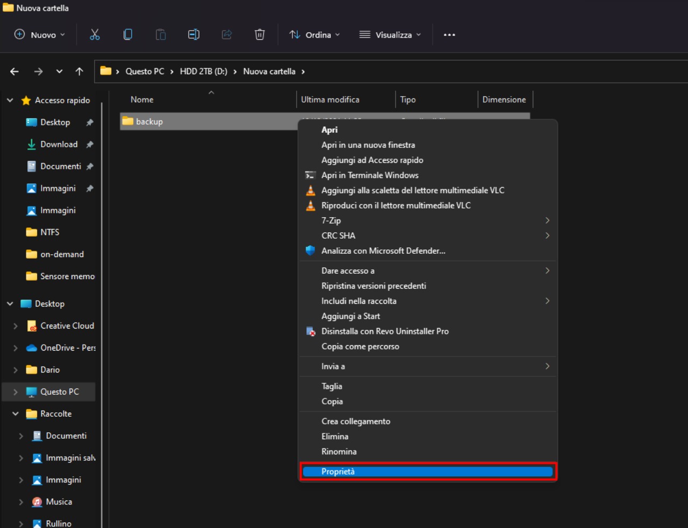Click Questo PC in the address bar
The image size is (688, 528).
click(x=145, y=72)
